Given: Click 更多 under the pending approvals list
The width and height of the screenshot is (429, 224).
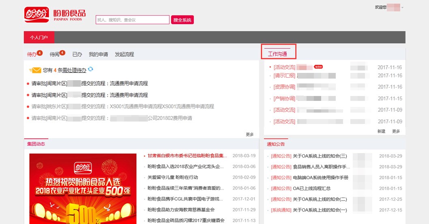Looking at the screenshot, I should click(250, 134).
